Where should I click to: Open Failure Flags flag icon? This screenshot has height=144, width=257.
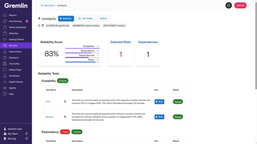(5, 70)
